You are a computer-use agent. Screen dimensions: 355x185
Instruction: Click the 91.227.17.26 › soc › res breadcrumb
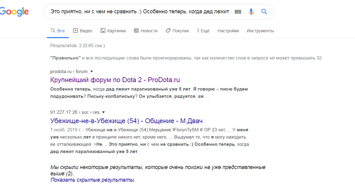(x=75, y=112)
